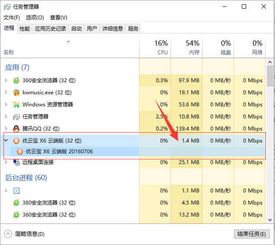Click the 任务管理器 process icon

[x=16, y=117]
